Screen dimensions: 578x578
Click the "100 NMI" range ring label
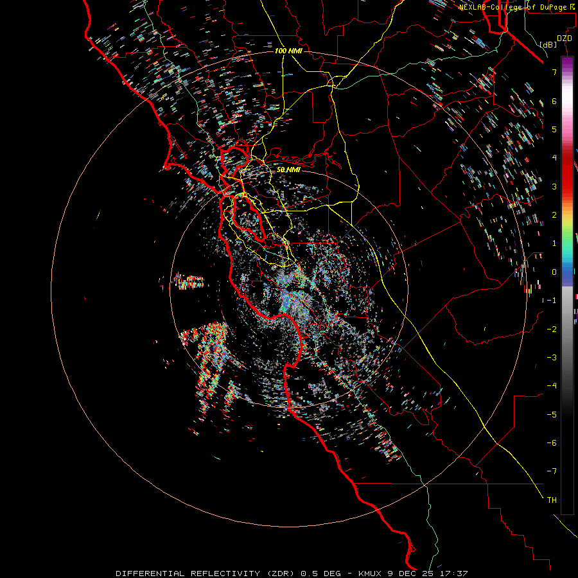pyautogui.click(x=288, y=51)
